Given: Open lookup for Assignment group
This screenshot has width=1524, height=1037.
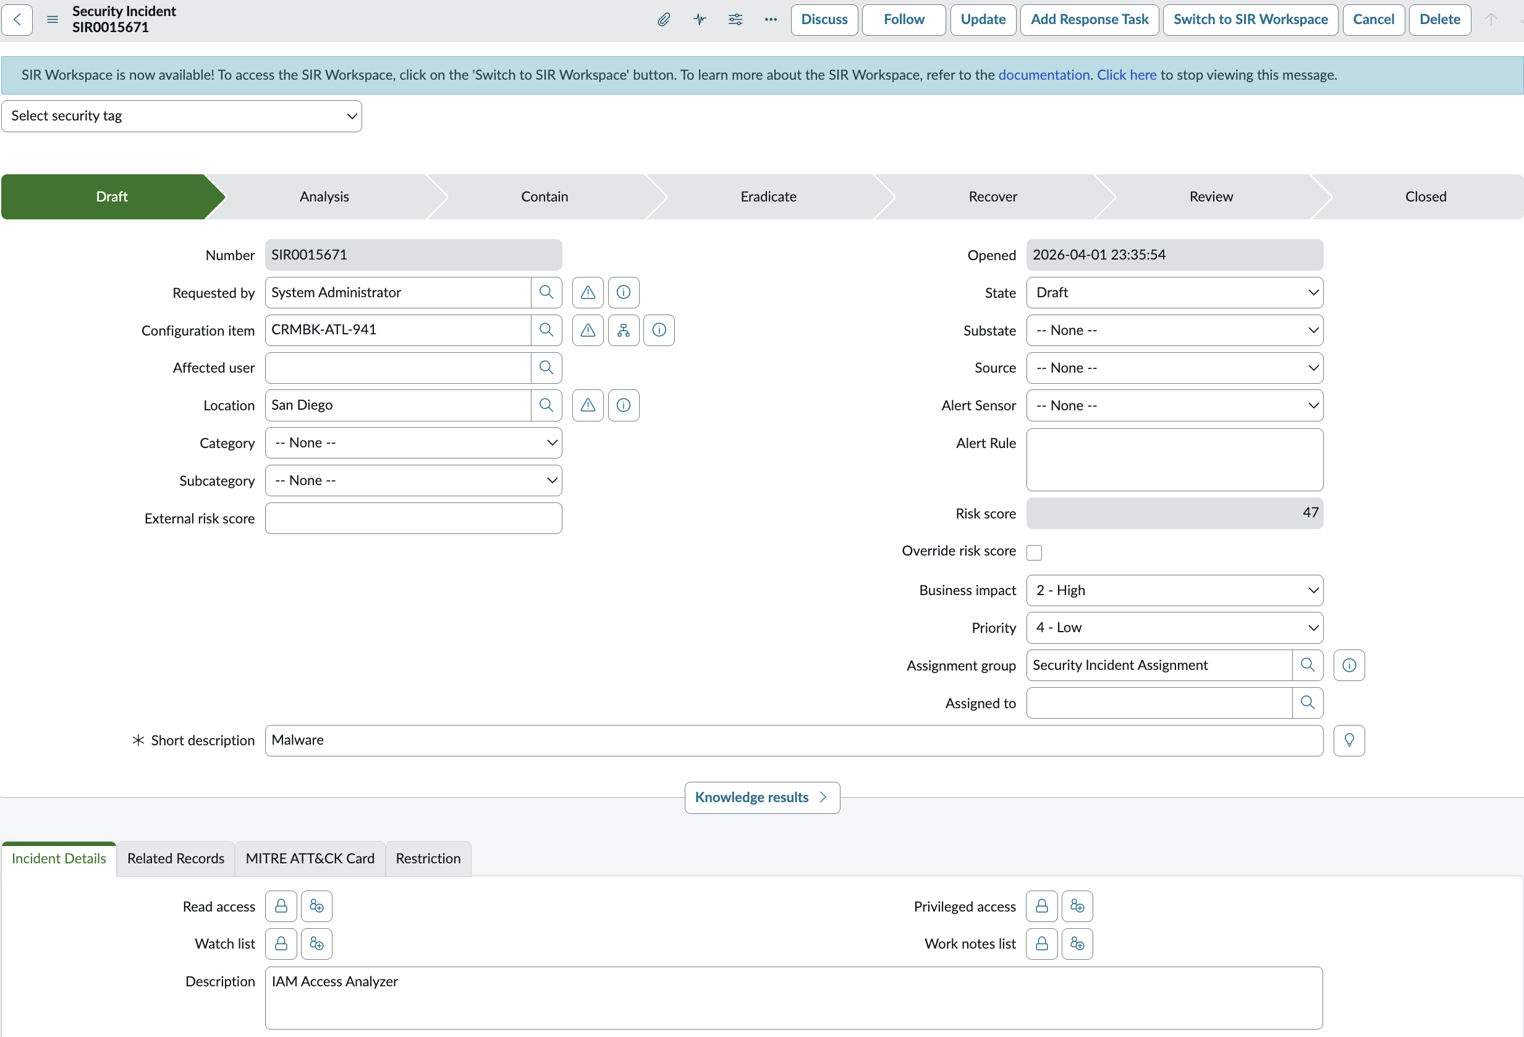Looking at the screenshot, I should pyautogui.click(x=1308, y=665).
